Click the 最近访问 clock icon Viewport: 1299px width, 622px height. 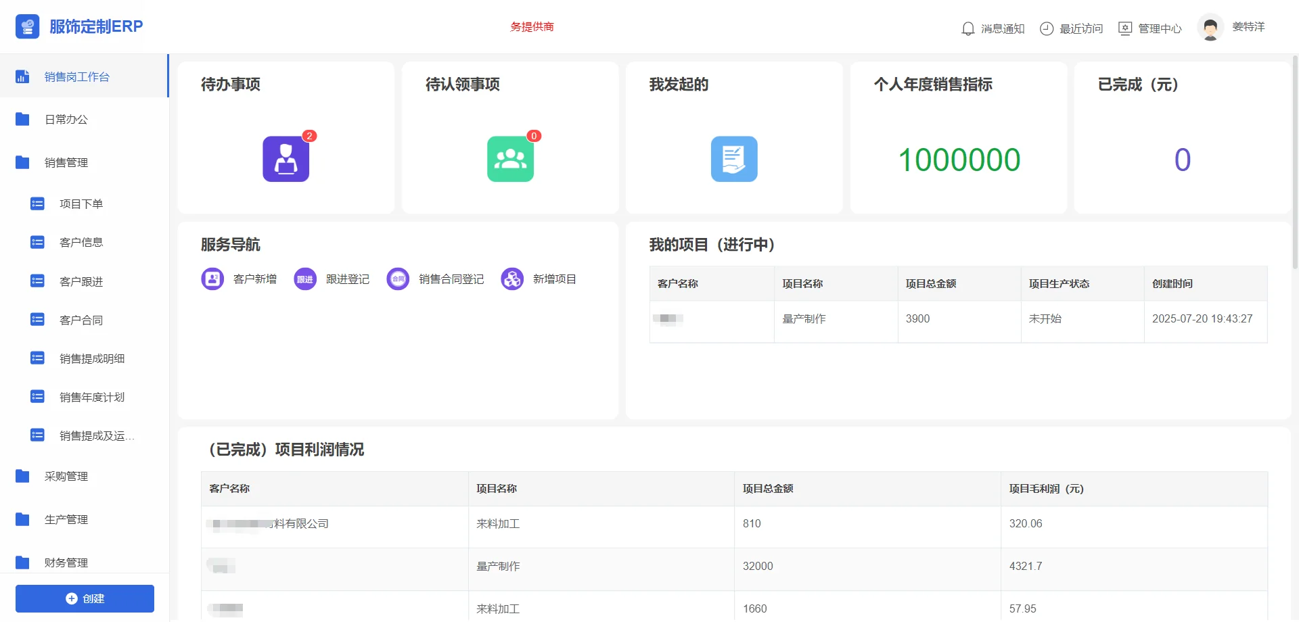pyautogui.click(x=1047, y=28)
